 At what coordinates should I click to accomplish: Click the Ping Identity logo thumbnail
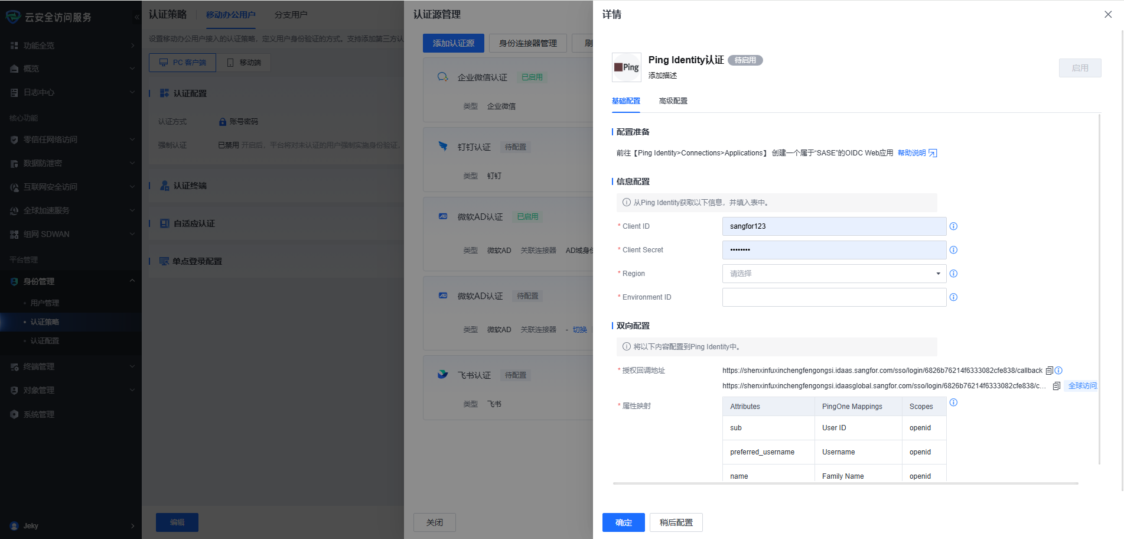626,67
